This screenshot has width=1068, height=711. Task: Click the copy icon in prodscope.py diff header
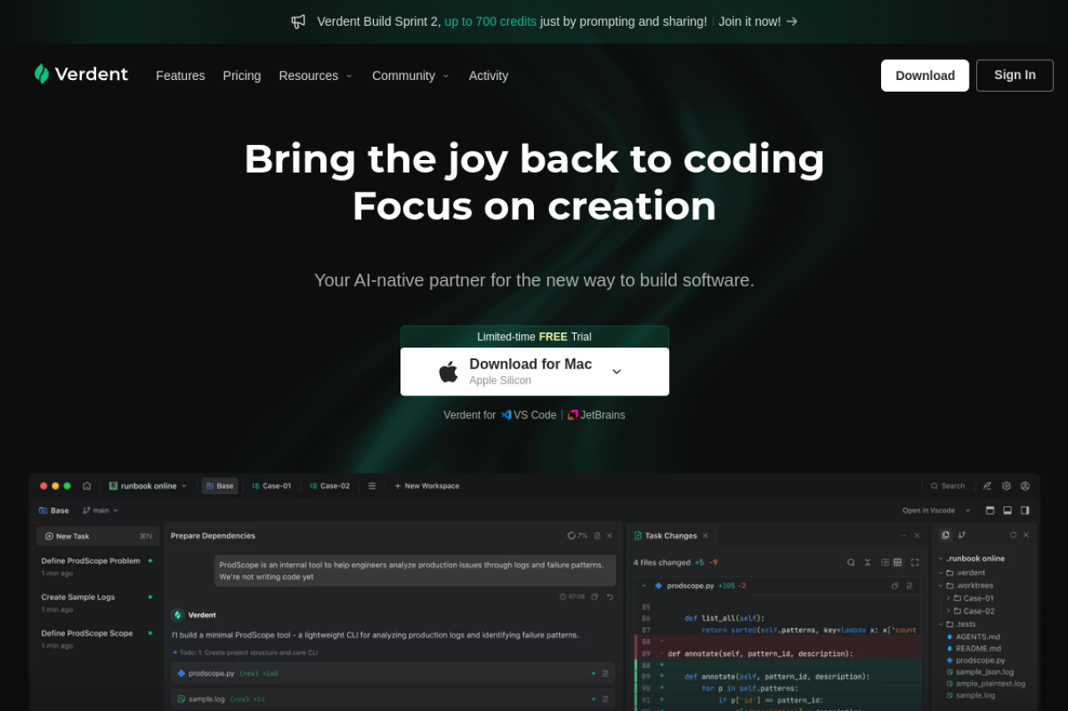(895, 586)
